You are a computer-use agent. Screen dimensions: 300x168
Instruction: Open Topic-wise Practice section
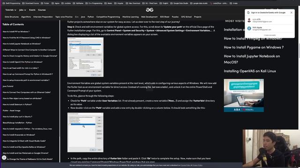pyautogui.click(x=64, y=17)
